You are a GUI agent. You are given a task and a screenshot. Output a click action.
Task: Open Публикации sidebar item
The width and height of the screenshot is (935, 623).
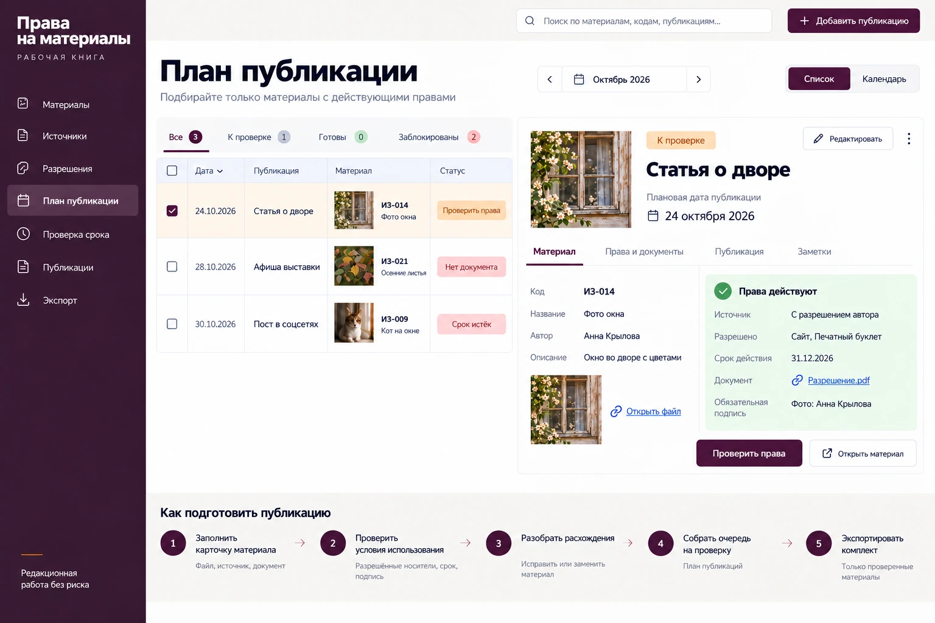[x=72, y=267]
